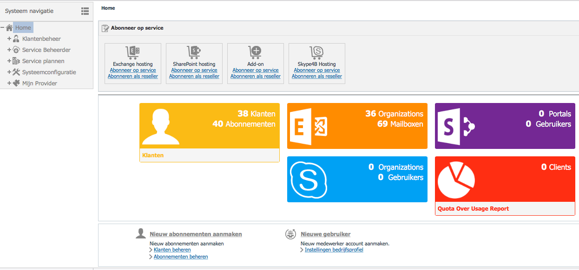Click the navigation grid icon beside Systeem navigatie
Image resolution: width=579 pixels, height=270 pixels.
85,11
